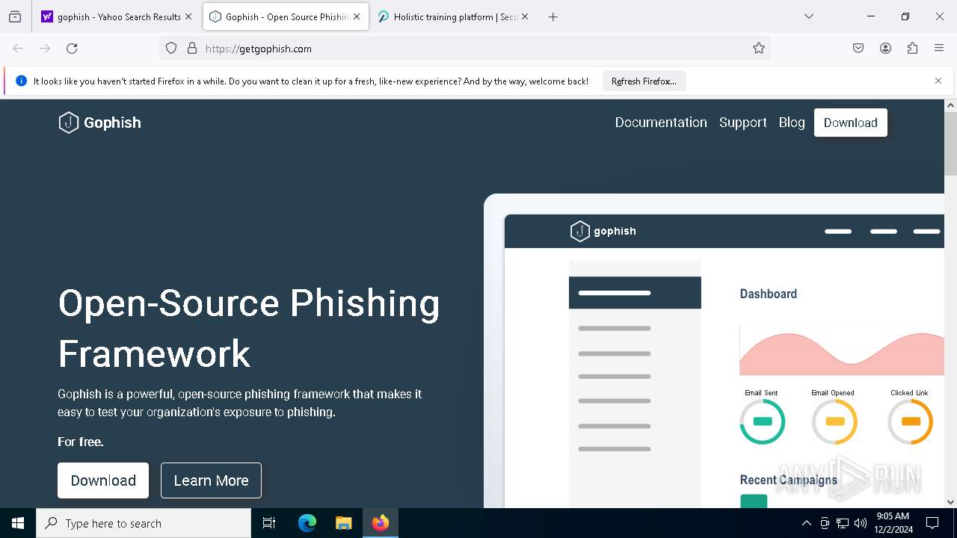Image resolution: width=957 pixels, height=538 pixels.
Task: Click the 'For free.' text
Action: (x=81, y=442)
